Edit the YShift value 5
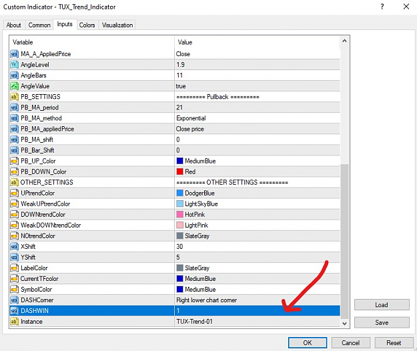The image size is (417, 351). [x=178, y=257]
